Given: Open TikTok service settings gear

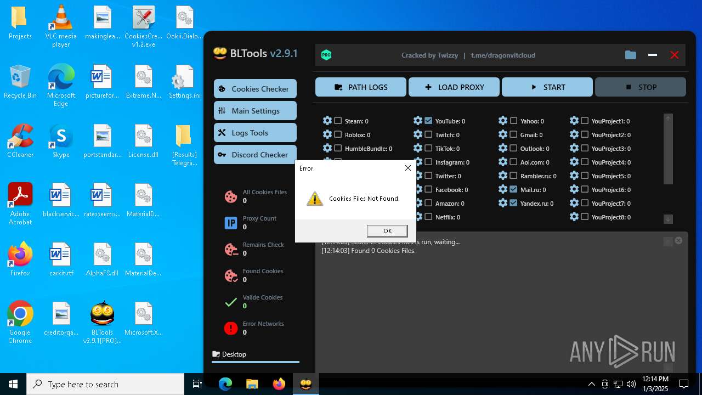Looking at the screenshot, I should (x=418, y=148).
